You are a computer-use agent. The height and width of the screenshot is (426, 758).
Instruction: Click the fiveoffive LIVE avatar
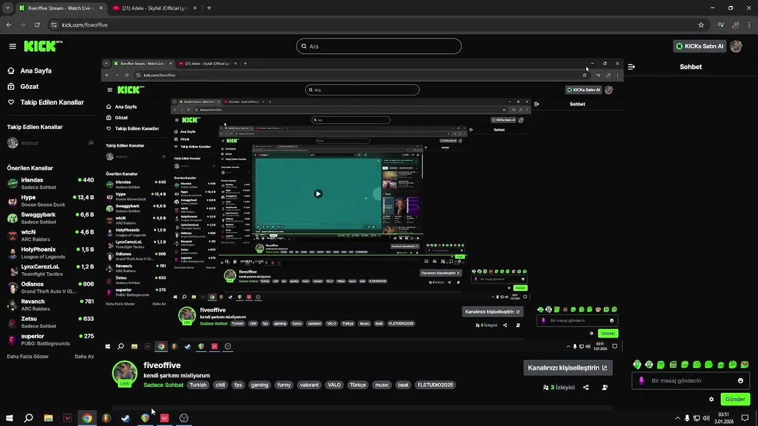124,373
